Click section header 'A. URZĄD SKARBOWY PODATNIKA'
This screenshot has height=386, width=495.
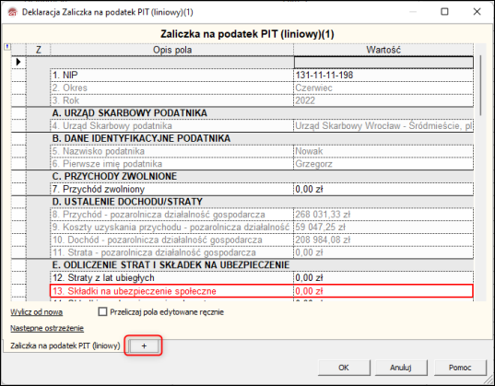[x=129, y=113]
